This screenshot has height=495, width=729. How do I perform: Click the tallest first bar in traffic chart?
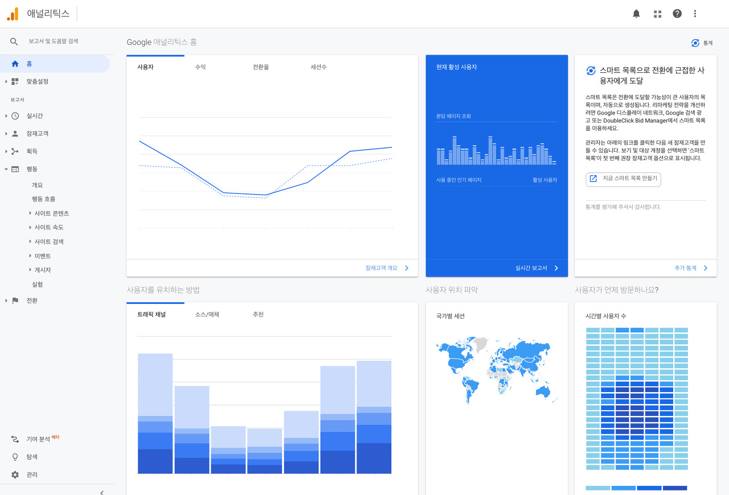pos(155,414)
